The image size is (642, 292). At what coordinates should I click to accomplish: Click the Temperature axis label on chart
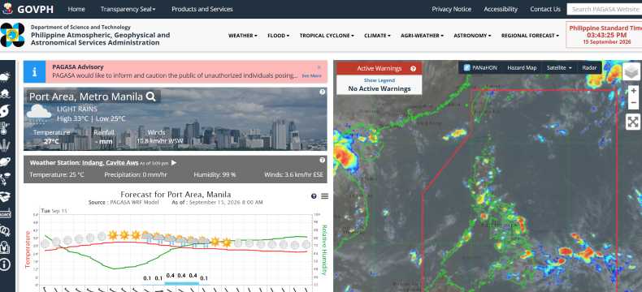pos(28,249)
